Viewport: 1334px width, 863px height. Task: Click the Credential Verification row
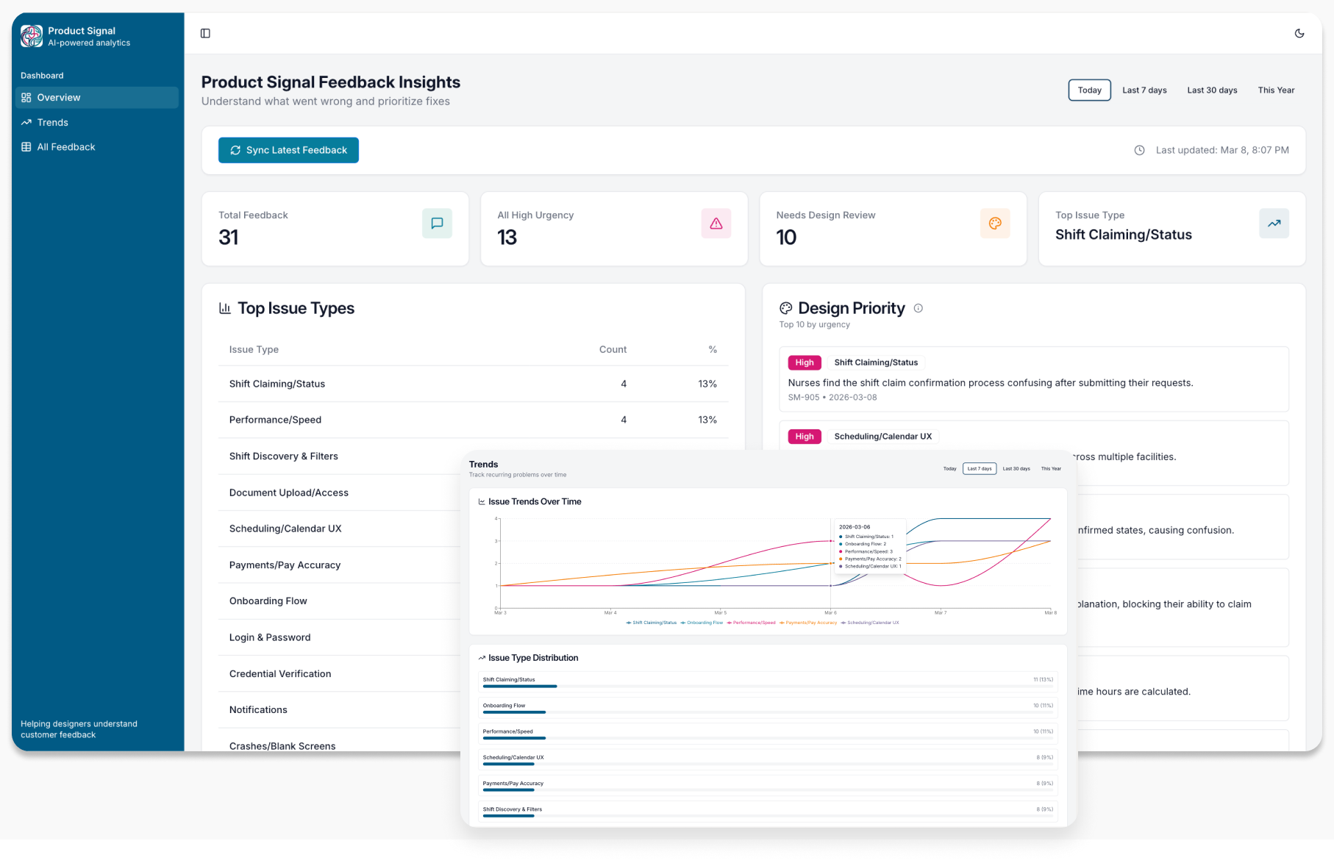pos(340,674)
